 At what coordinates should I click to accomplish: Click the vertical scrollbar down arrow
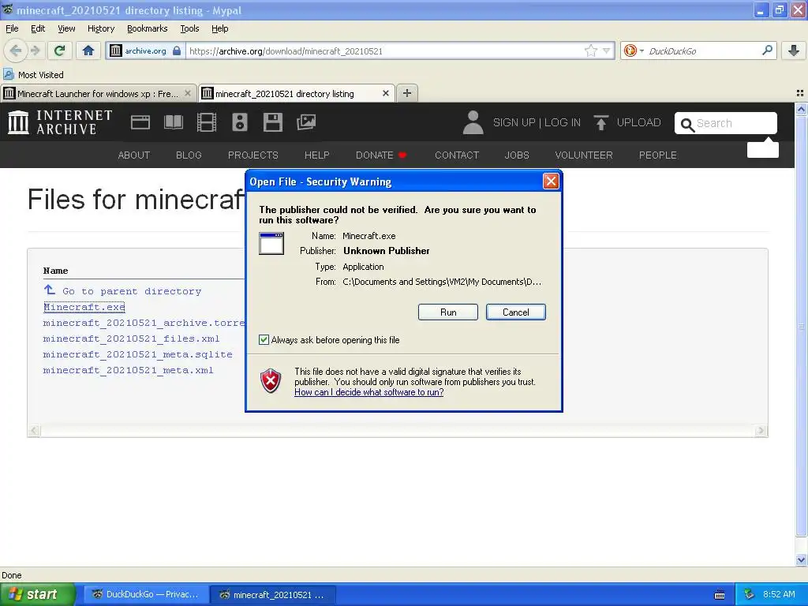point(801,559)
